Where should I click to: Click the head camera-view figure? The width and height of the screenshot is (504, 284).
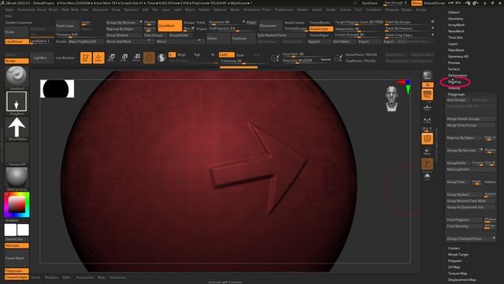point(392,99)
